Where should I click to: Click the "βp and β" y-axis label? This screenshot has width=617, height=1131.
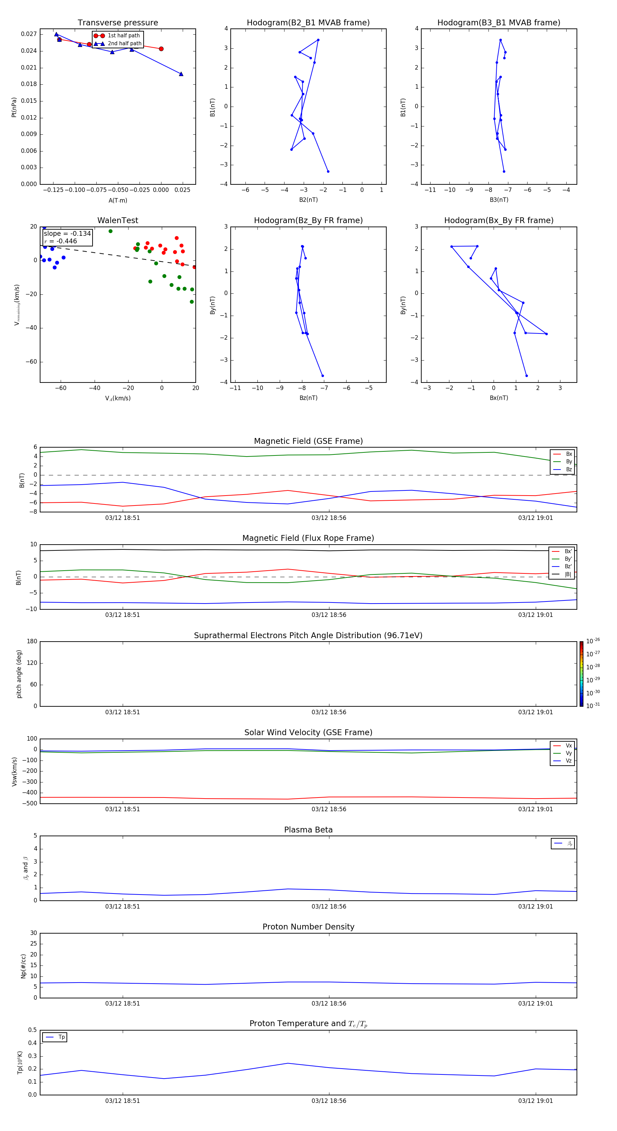pos(26,868)
